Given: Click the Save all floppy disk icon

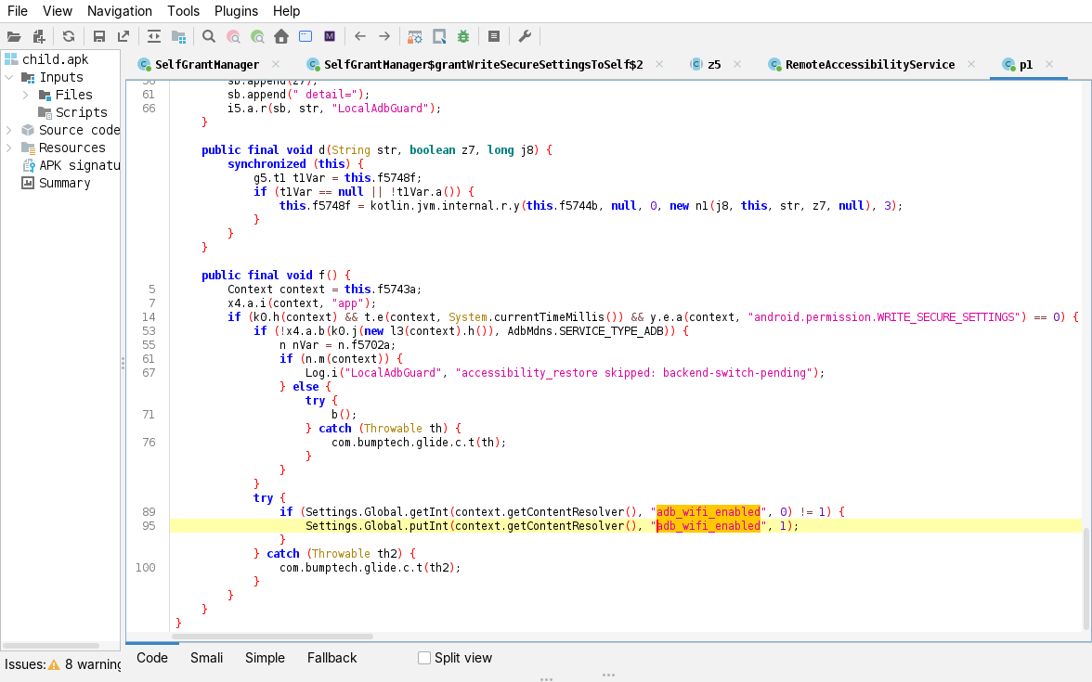Looking at the screenshot, I should pos(98,37).
